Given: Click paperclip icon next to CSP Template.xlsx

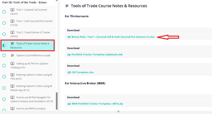Looking at the screenshot, I should coord(69,72).
